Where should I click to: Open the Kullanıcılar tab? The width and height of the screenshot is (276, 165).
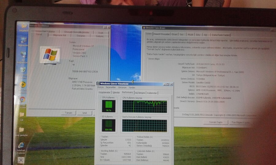click(152, 93)
